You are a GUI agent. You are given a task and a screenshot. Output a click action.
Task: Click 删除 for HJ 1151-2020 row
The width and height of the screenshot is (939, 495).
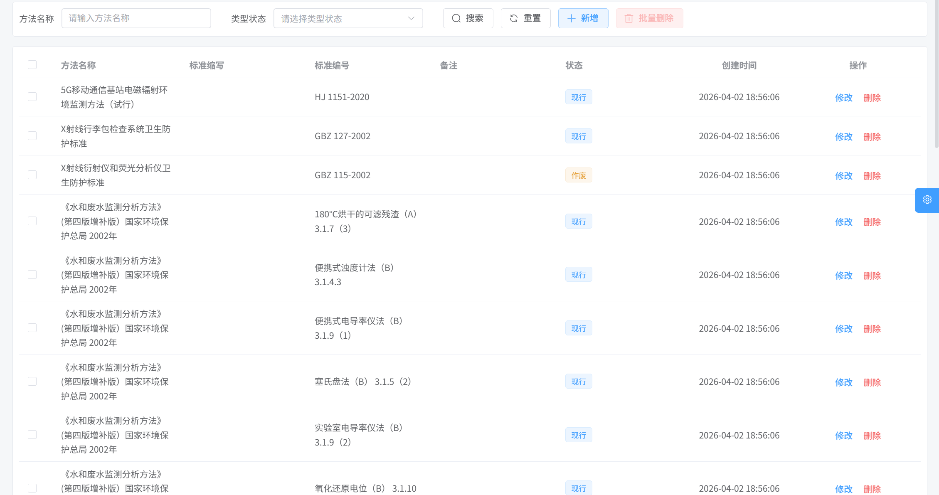point(872,98)
